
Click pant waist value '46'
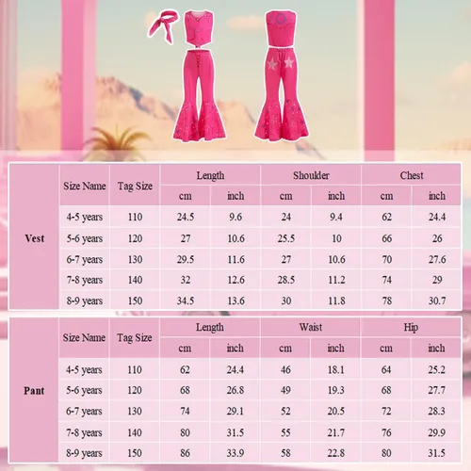285,369
